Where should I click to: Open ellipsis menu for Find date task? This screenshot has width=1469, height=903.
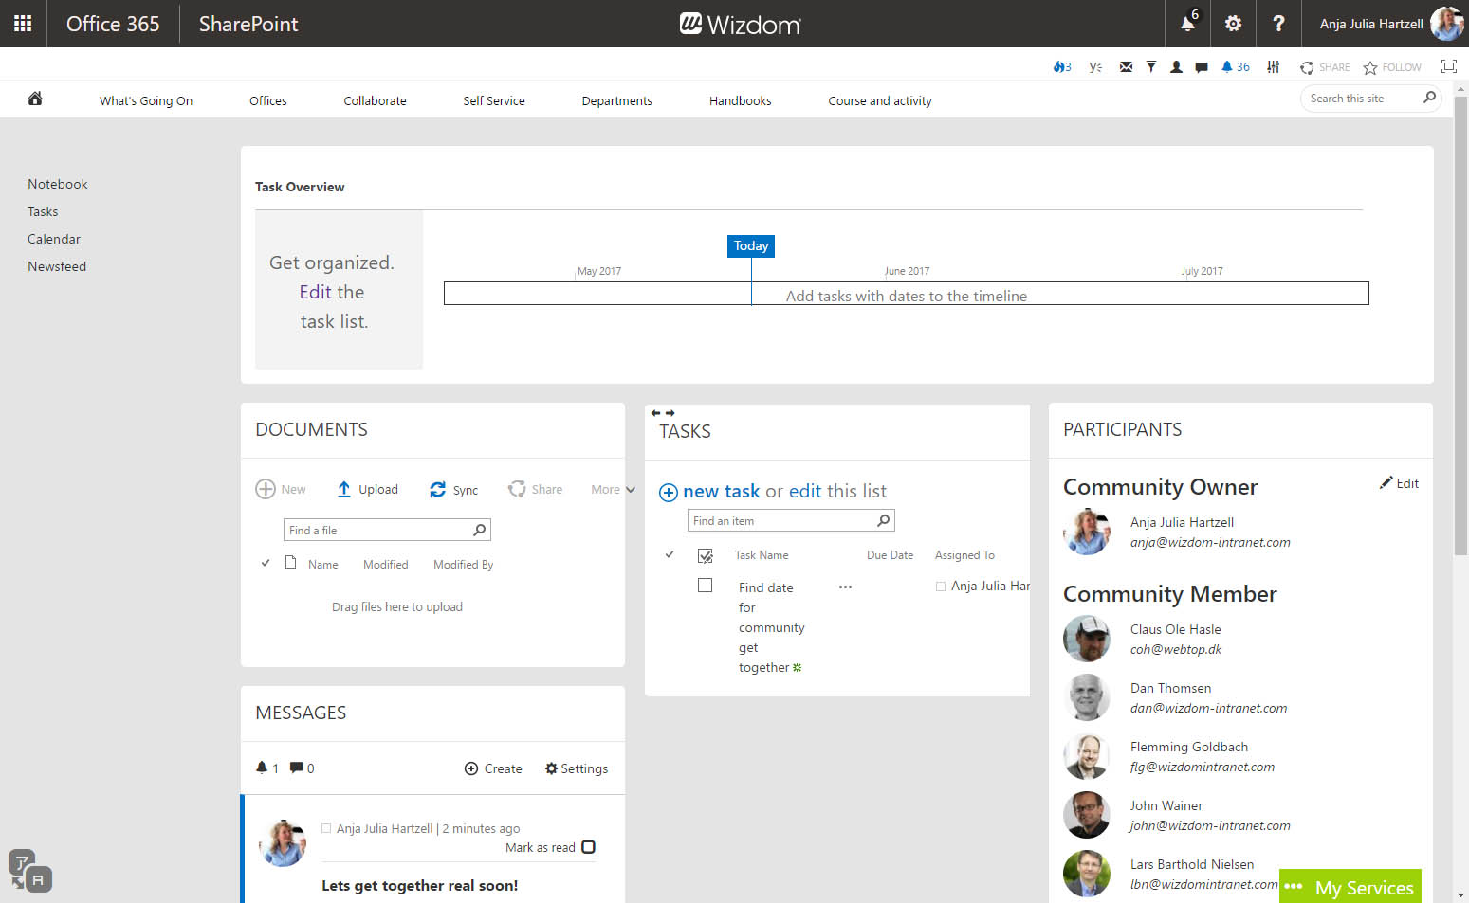[x=845, y=587]
